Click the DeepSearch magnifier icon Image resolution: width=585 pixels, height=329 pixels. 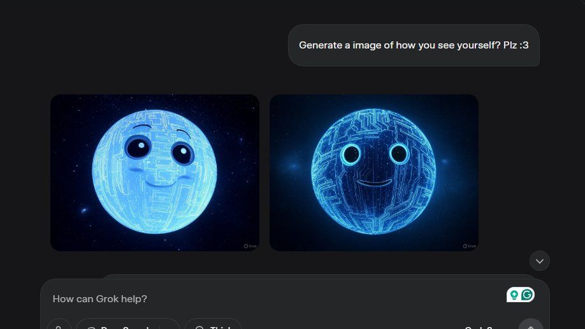click(x=90, y=328)
